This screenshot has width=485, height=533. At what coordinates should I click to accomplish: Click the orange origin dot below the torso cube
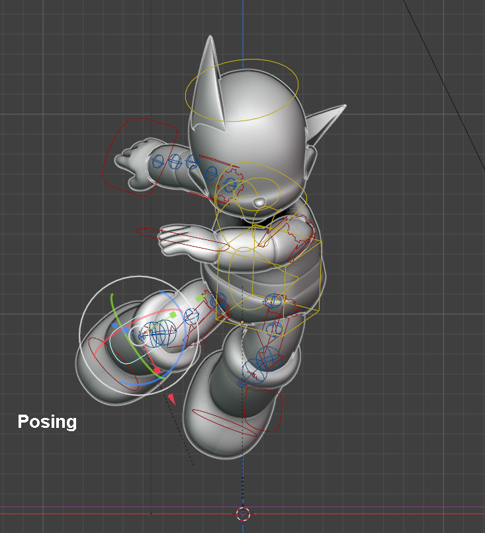point(242,322)
